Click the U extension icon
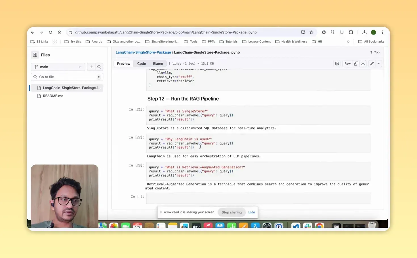The height and width of the screenshot is (258, 417). click(342, 32)
